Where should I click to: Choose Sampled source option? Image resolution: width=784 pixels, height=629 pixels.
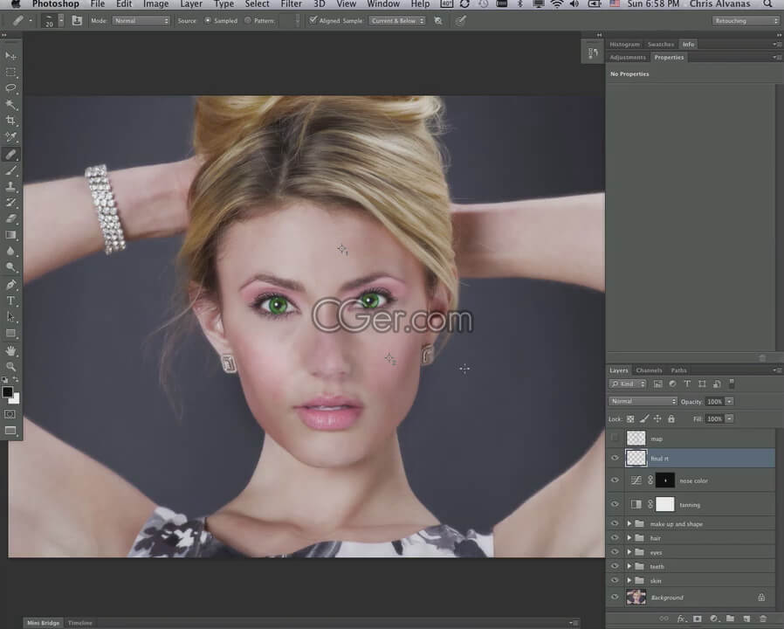pos(208,20)
